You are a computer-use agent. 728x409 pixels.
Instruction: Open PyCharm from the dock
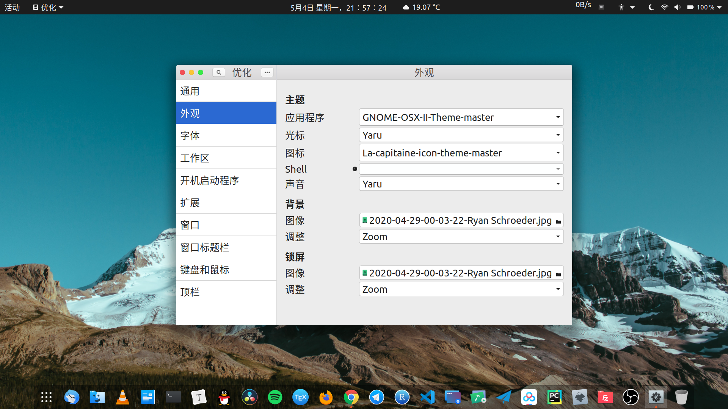[x=554, y=397]
